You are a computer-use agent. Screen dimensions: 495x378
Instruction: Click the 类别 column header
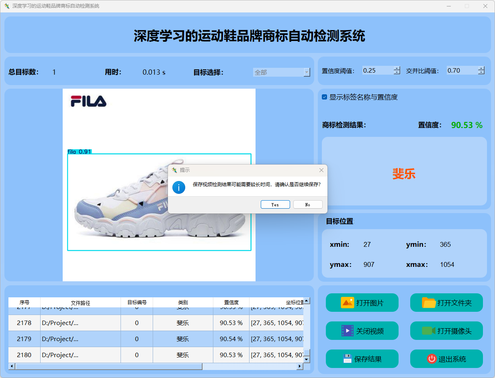tap(183, 303)
